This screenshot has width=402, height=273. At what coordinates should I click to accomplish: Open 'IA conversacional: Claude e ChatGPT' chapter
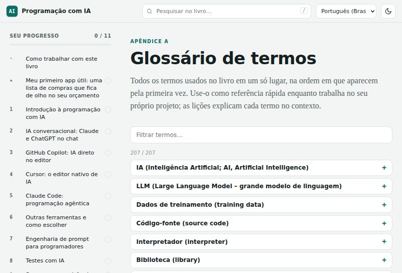coord(62,134)
